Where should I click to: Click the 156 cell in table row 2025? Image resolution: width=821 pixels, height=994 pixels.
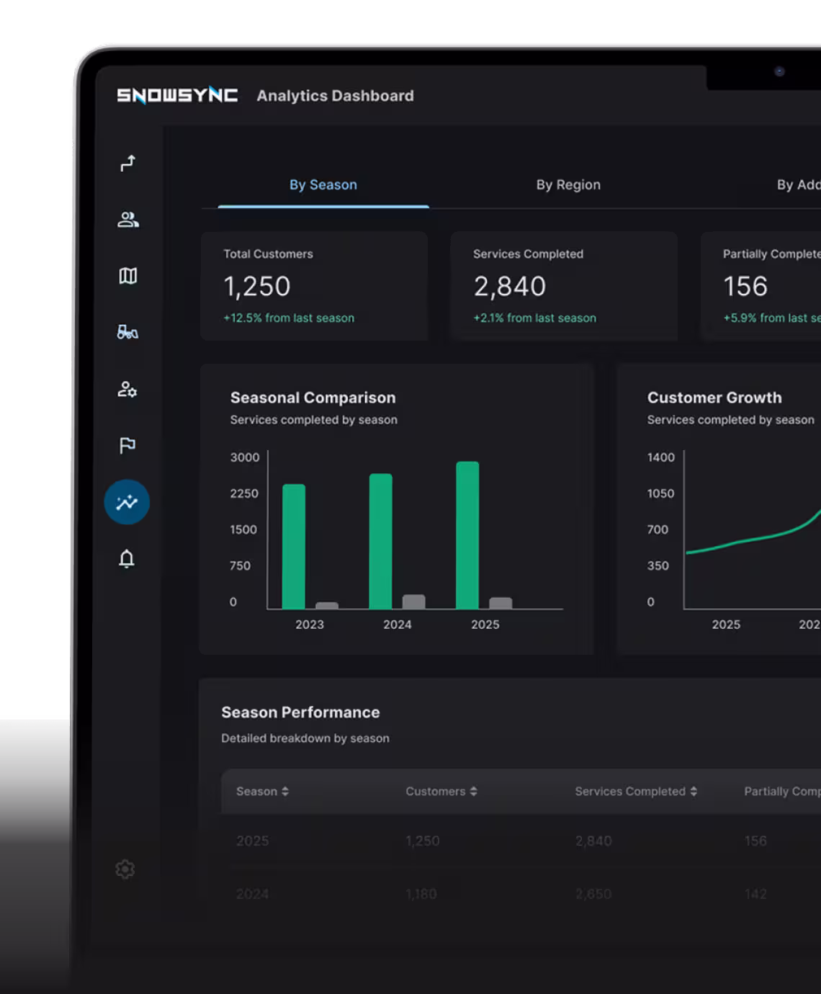click(x=755, y=841)
